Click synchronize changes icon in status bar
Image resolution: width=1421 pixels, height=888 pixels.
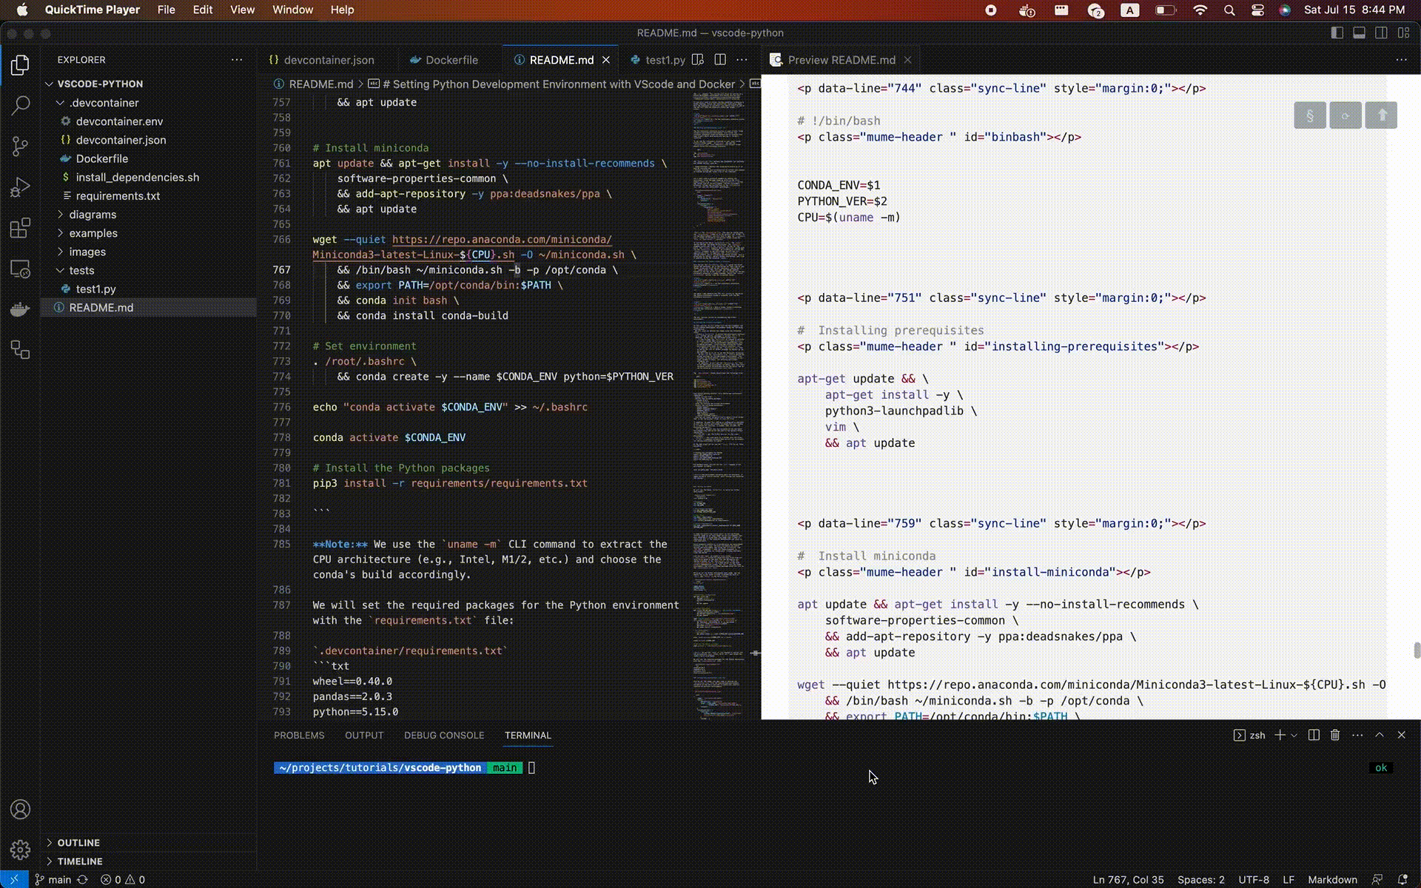coord(83,880)
